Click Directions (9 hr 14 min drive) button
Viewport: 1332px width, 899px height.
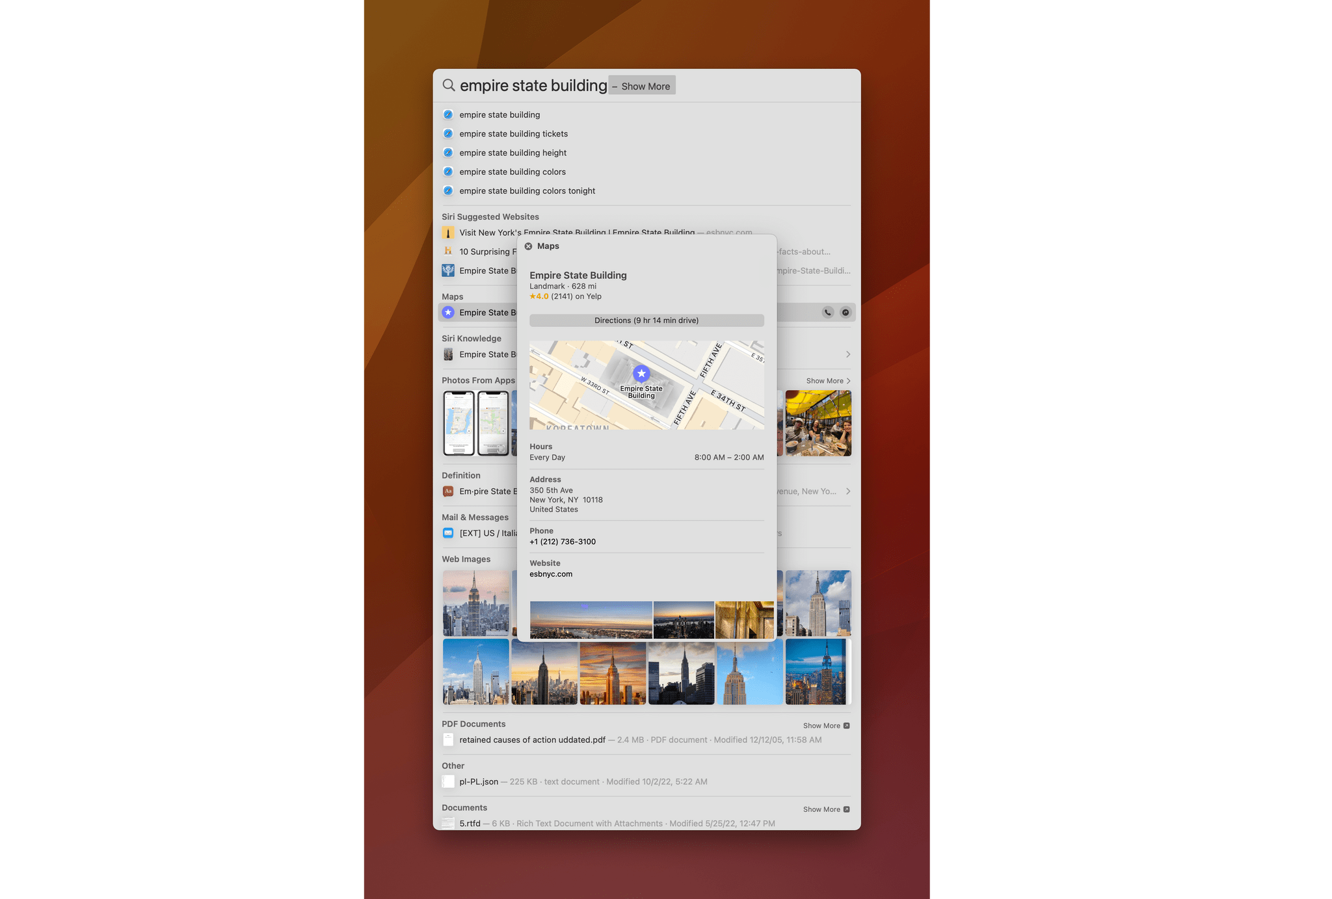[646, 320]
